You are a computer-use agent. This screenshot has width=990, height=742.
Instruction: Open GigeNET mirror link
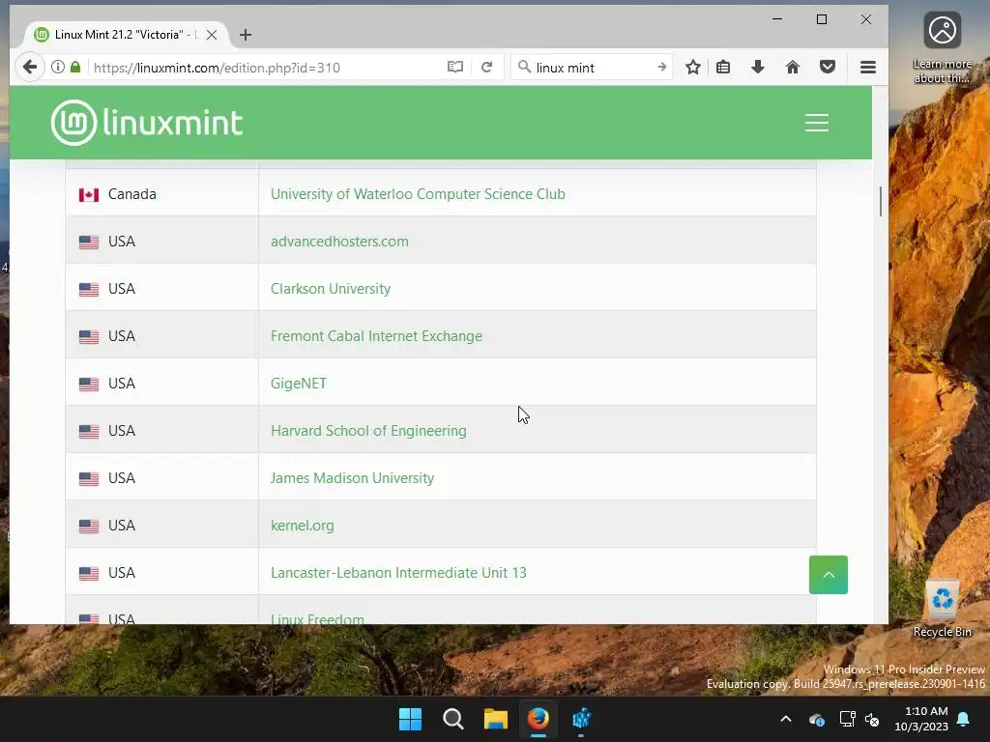[298, 383]
